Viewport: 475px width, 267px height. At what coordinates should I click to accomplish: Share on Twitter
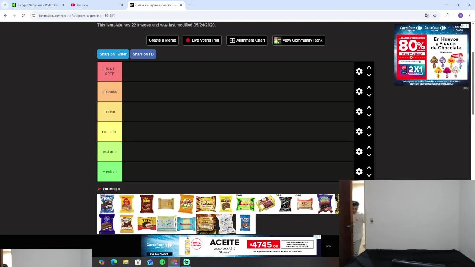click(x=113, y=54)
